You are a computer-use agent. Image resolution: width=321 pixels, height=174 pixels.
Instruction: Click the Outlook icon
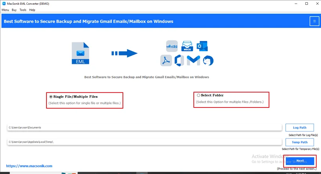click(x=202, y=46)
